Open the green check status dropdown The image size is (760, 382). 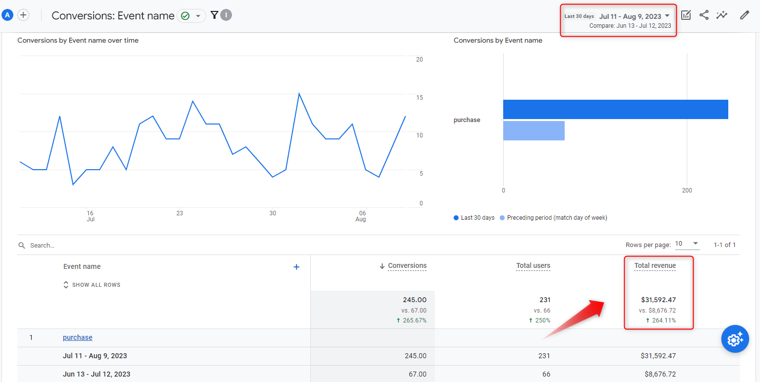pyautogui.click(x=192, y=16)
